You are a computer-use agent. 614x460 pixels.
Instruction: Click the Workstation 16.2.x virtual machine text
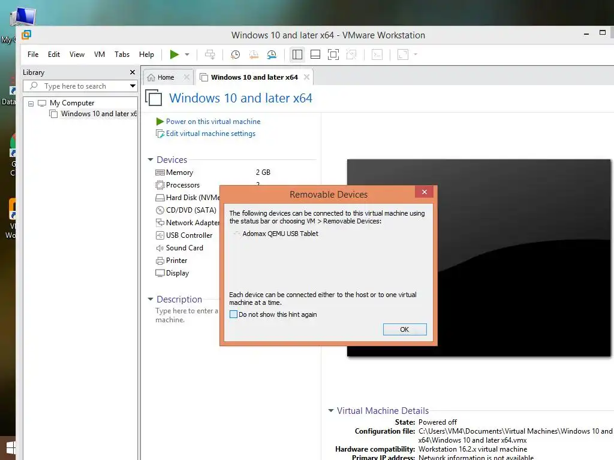point(472,449)
